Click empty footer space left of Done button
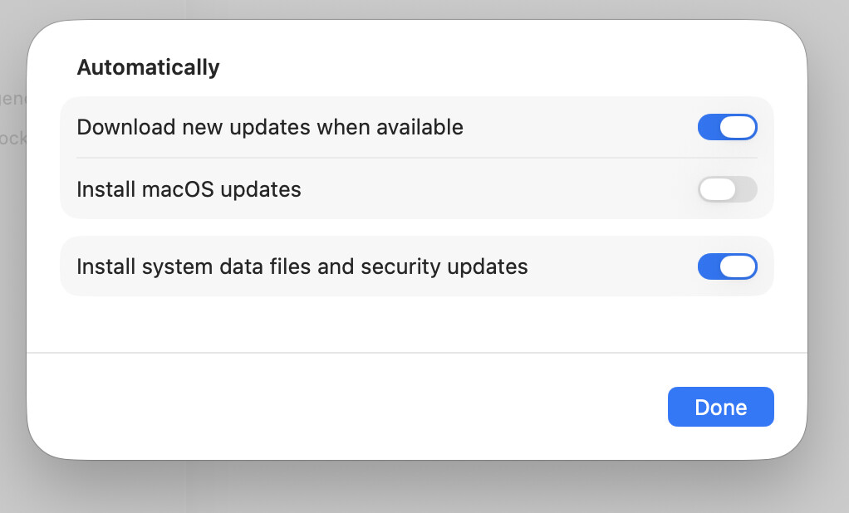849x513 pixels. [x=332, y=407]
